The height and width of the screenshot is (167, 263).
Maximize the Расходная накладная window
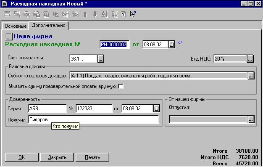pos(250,4)
